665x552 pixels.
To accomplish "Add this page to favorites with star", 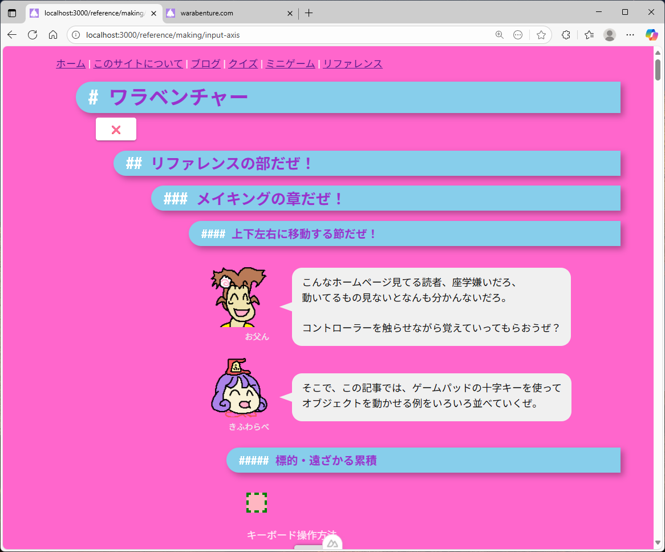I will point(541,35).
